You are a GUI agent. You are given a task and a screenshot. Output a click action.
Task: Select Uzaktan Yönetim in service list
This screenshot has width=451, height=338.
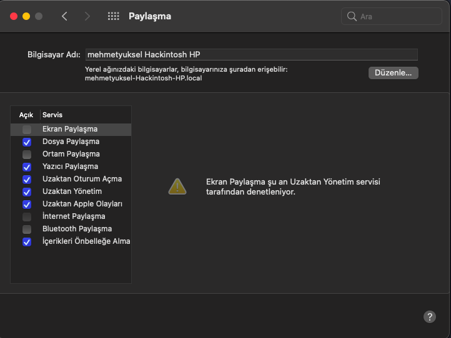(x=72, y=191)
